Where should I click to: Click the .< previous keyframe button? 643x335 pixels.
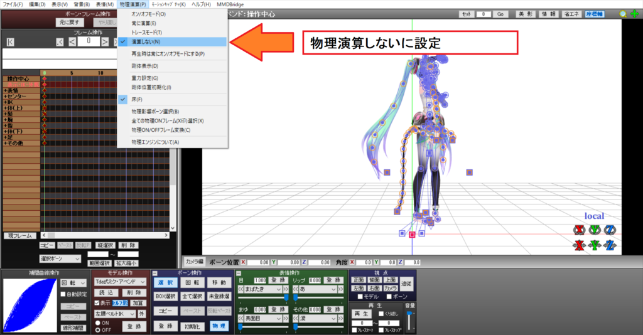60,42
